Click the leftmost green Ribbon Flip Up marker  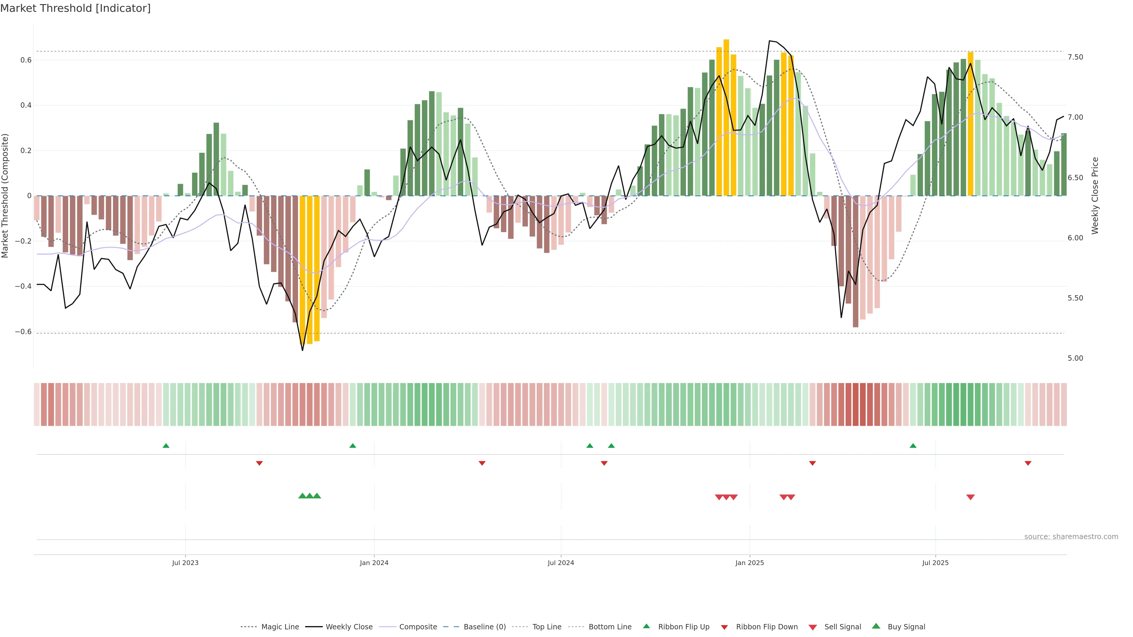[166, 446]
